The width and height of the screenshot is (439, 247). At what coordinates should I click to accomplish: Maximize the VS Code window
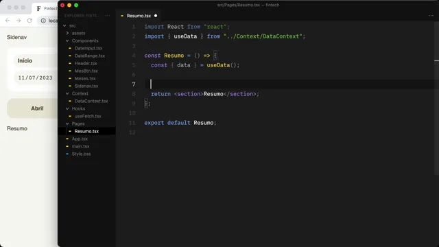pyautogui.click(x=76, y=5)
